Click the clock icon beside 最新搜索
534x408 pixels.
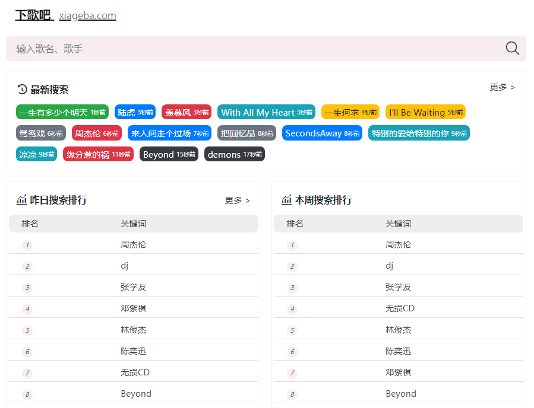pos(21,89)
